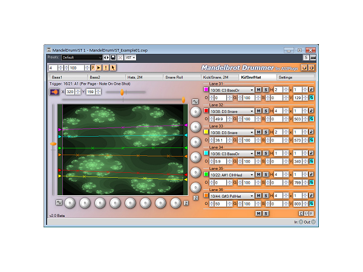
Task: Click the Lane 31 note icon
Action: (x=312, y=89)
